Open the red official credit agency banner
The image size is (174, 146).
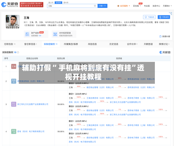point(31,5)
